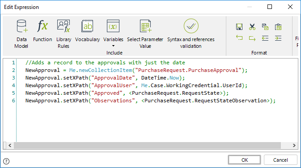This screenshot has height=168, width=301.
Task: Click the Paste clipboard icon
Action: click(x=278, y=27)
